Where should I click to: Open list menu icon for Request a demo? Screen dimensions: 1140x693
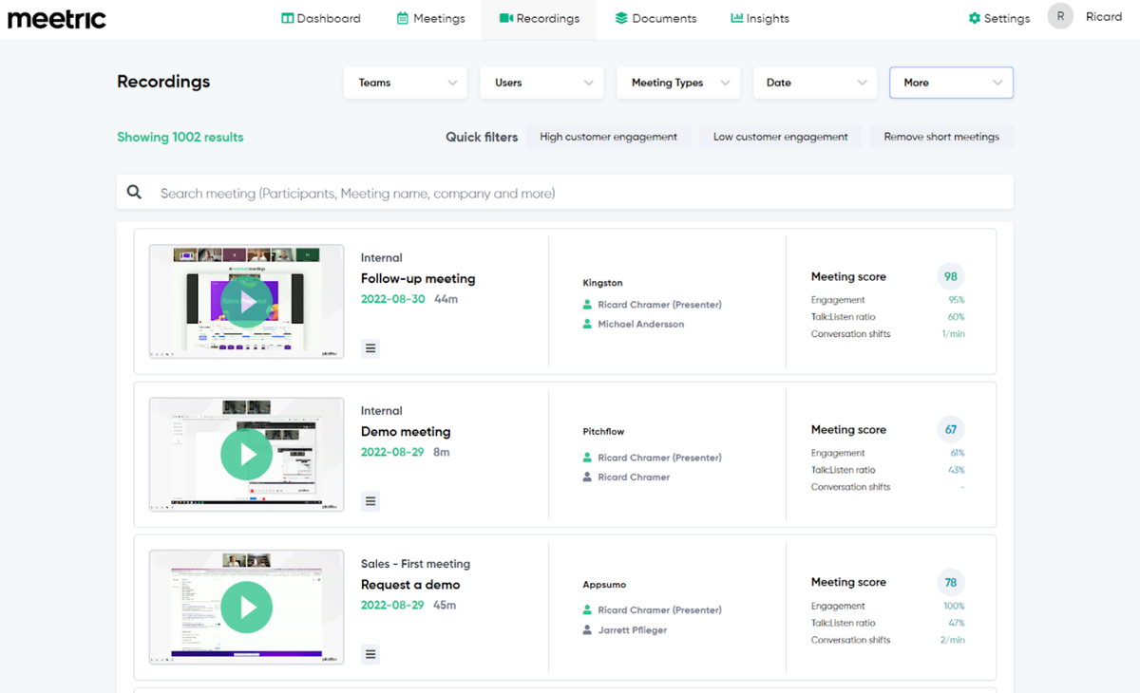point(370,654)
